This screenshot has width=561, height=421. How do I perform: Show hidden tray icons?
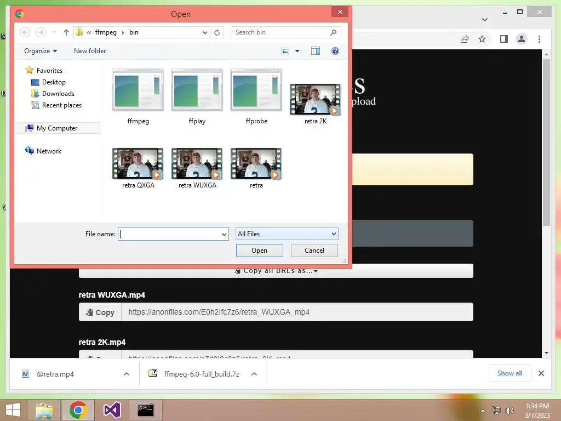483,411
